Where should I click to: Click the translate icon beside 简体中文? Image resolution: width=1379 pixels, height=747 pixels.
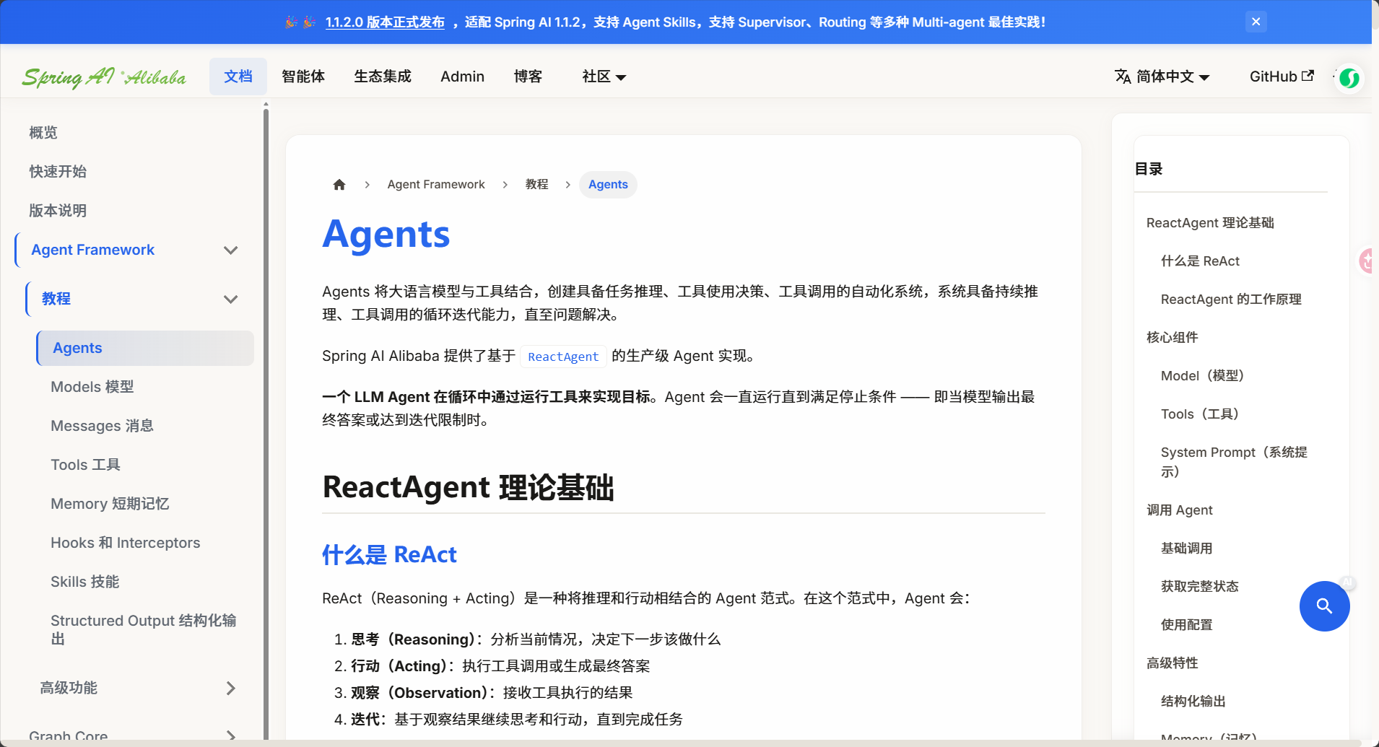click(1123, 77)
